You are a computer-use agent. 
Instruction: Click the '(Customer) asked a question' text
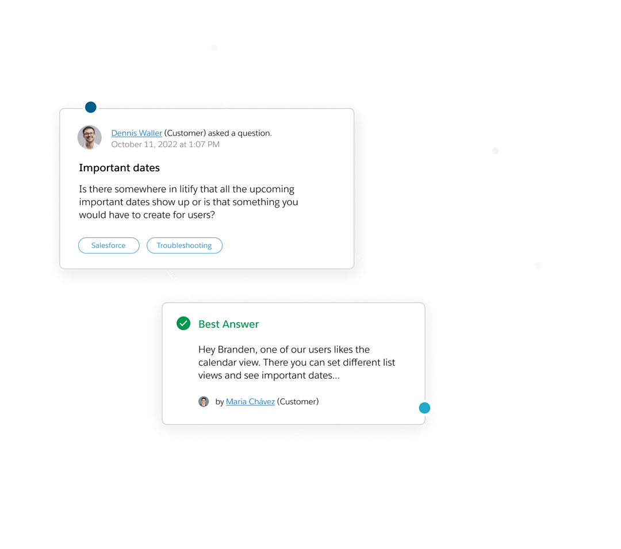[x=218, y=133]
